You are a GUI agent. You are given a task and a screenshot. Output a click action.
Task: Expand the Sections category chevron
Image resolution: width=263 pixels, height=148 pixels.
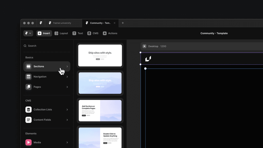[67, 66]
